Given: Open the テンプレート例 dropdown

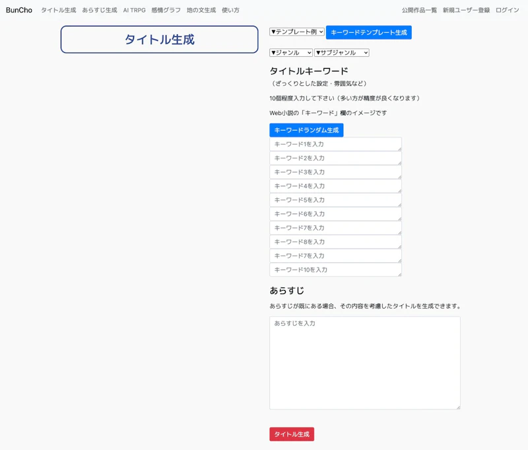Looking at the screenshot, I should (297, 31).
